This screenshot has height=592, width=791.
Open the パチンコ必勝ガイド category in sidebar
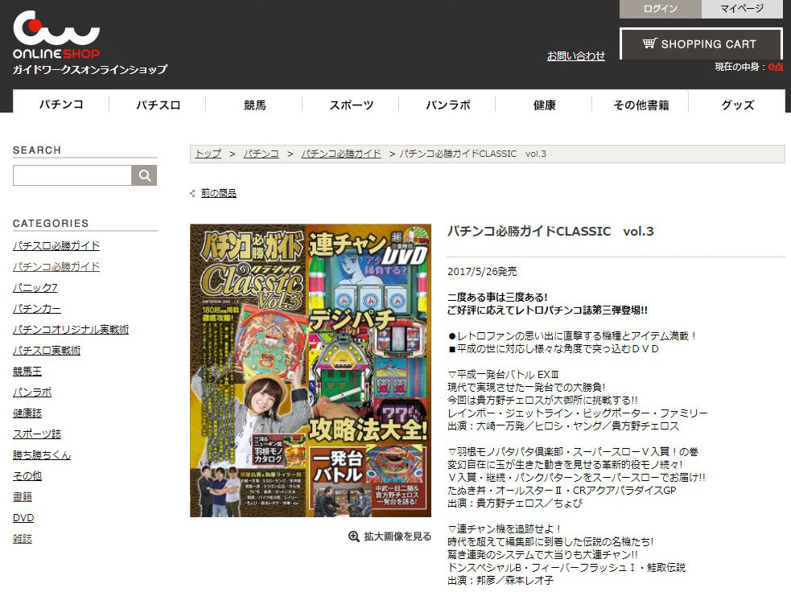coord(56,267)
